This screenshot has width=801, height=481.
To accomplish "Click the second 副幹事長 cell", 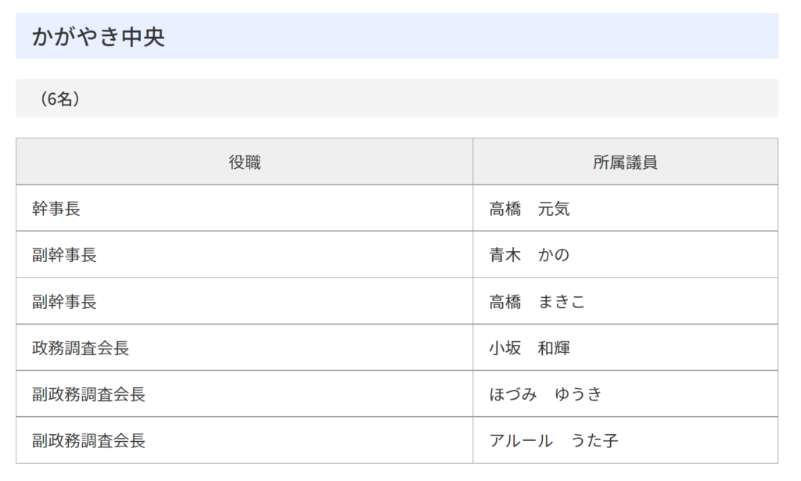I will tap(244, 301).
